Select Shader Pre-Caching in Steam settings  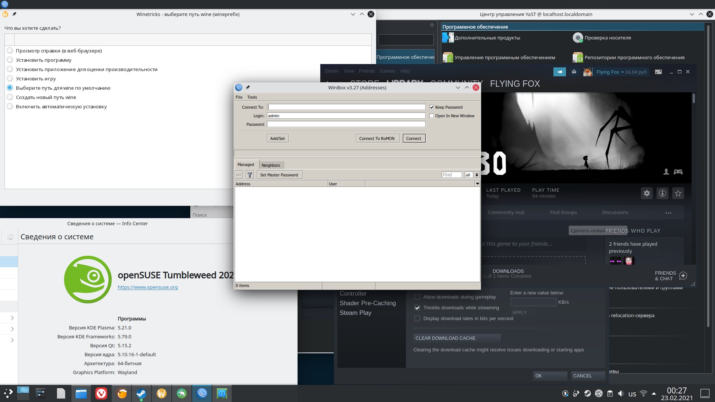click(368, 303)
